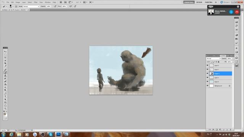Open the Tool Preset picker
Viewport: 244px width, 137px height.
click(x=5, y=6)
